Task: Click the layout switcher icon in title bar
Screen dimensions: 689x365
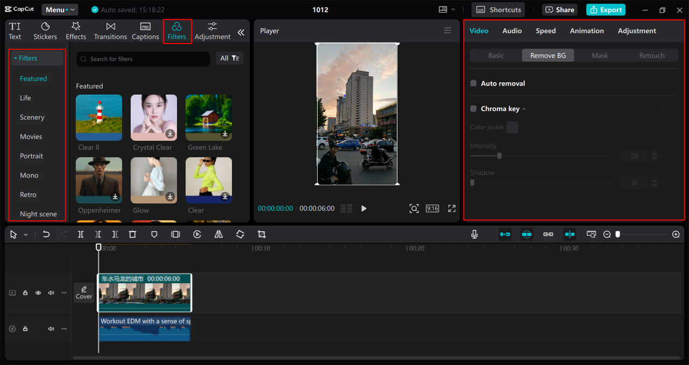Action: (443, 10)
